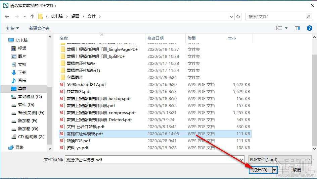Open 新加卷 (F:) drive
Screen dimensions: 317x179
pyautogui.click(x=24, y=121)
